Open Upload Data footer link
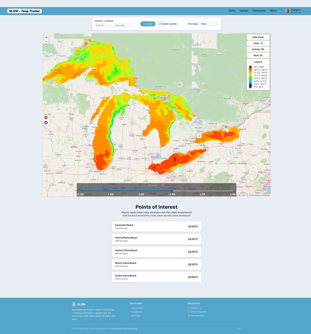The height and width of the screenshot is (334, 311). click(137, 312)
